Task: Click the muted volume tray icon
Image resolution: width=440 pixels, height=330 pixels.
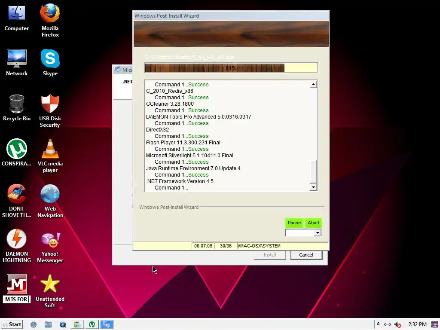Action: click(x=397, y=325)
